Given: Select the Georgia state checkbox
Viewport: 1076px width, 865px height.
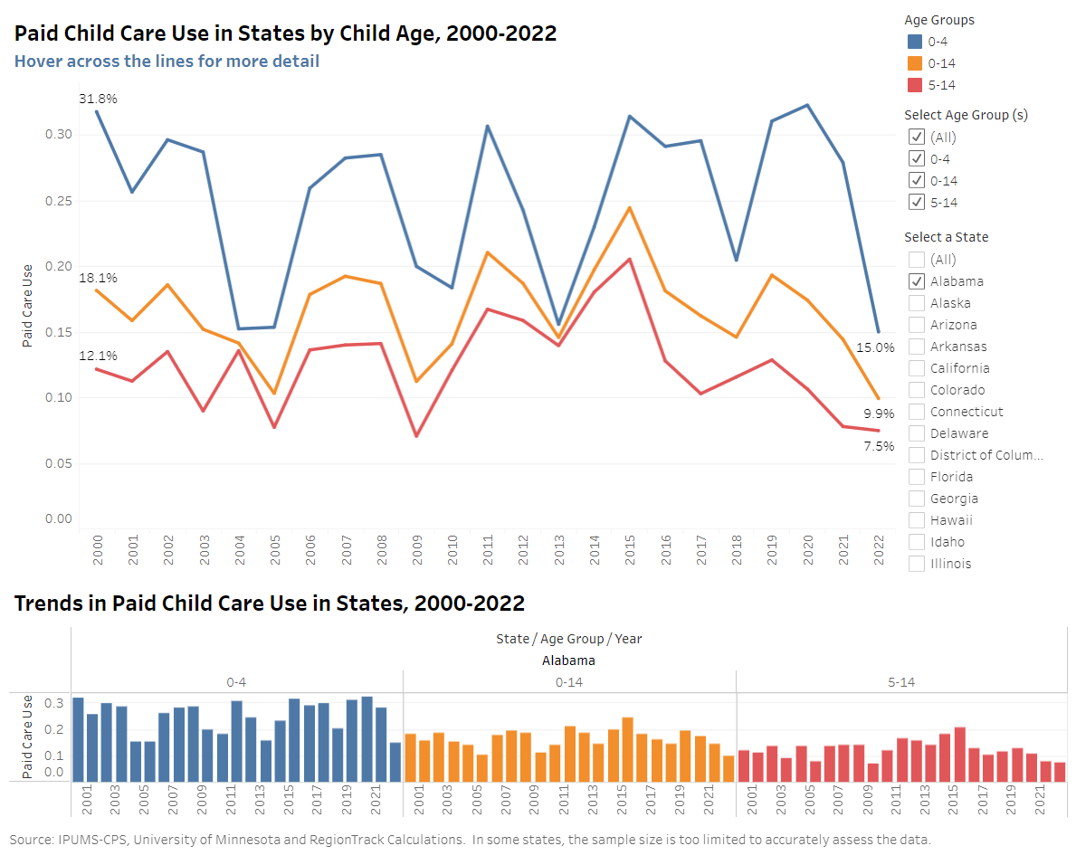Looking at the screenshot, I should [x=917, y=499].
